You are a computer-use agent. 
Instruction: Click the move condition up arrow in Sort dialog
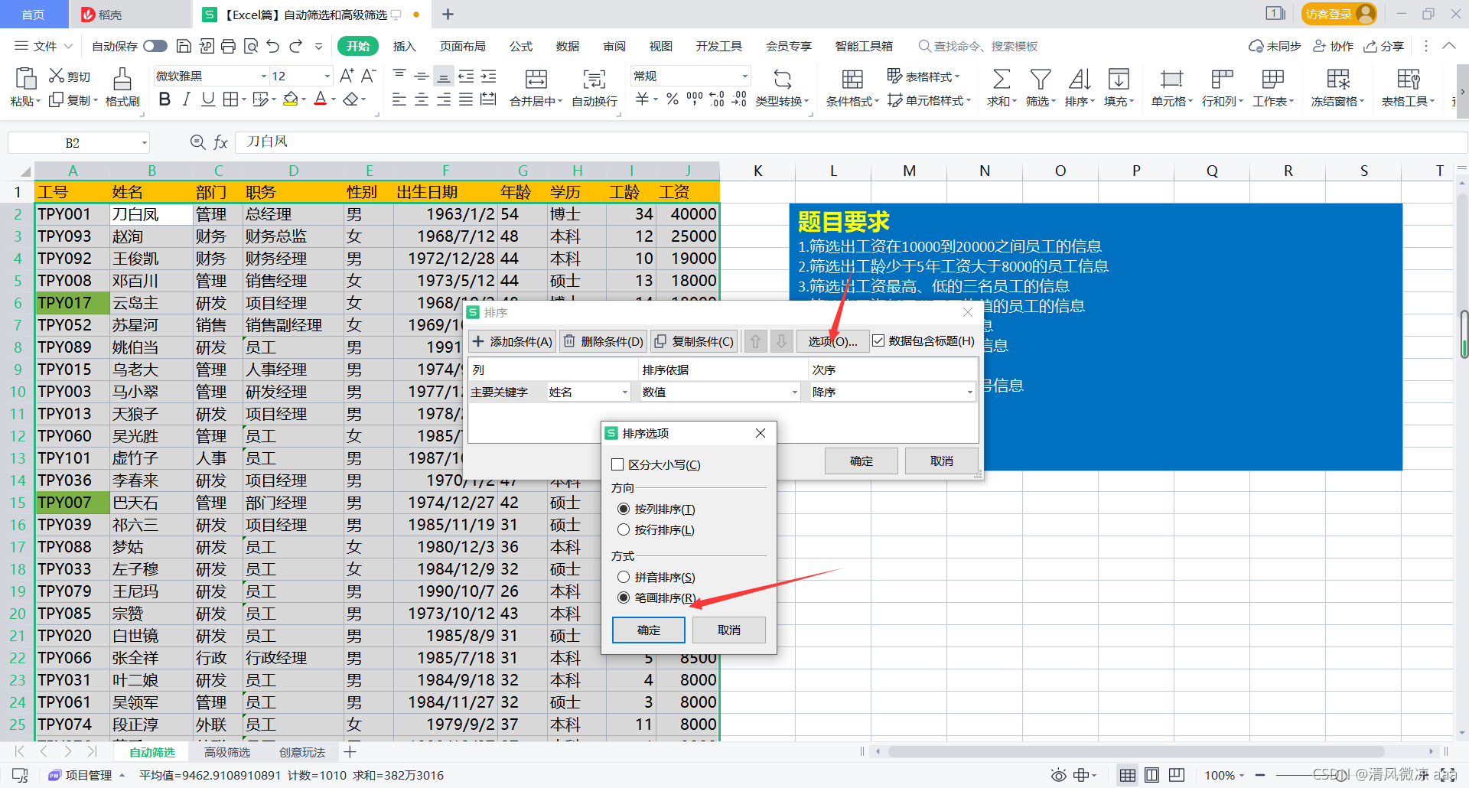(755, 341)
